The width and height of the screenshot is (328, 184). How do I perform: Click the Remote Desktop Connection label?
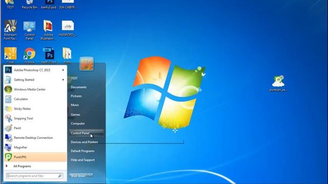pos(33,137)
